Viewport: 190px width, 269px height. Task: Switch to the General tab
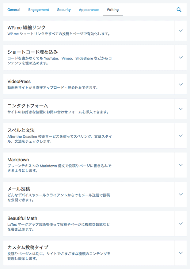(x=14, y=10)
